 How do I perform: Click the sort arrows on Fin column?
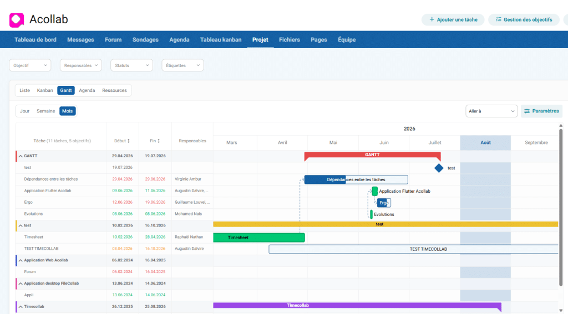pyautogui.click(x=159, y=141)
